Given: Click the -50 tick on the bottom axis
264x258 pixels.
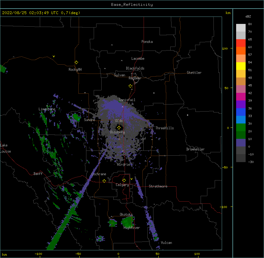Looking at the screenshot, I should pos(78,254).
